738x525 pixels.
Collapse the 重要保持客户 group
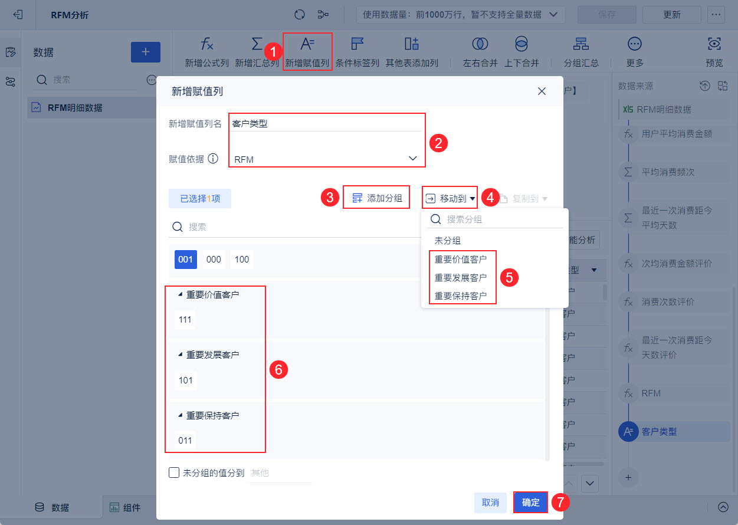pos(181,415)
